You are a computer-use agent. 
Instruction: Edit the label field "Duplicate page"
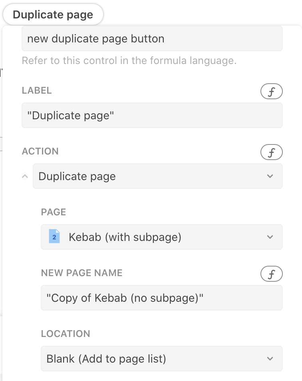click(152, 115)
